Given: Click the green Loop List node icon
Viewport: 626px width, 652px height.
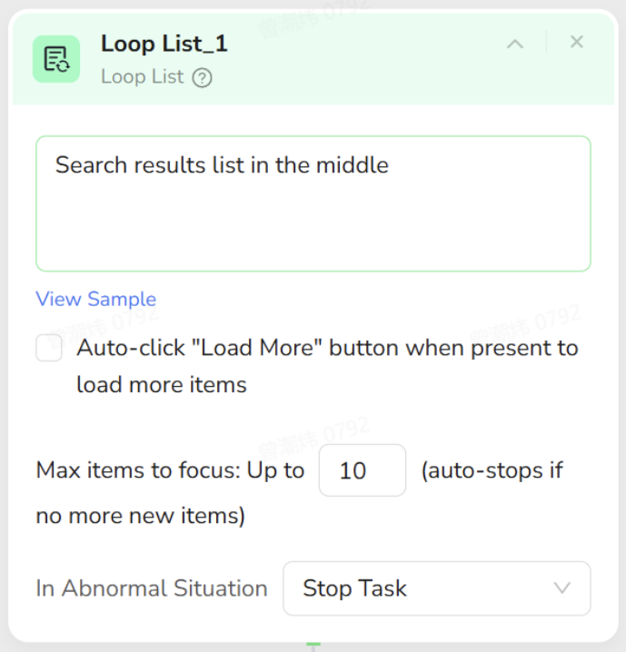Looking at the screenshot, I should pyautogui.click(x=56, y=59).
